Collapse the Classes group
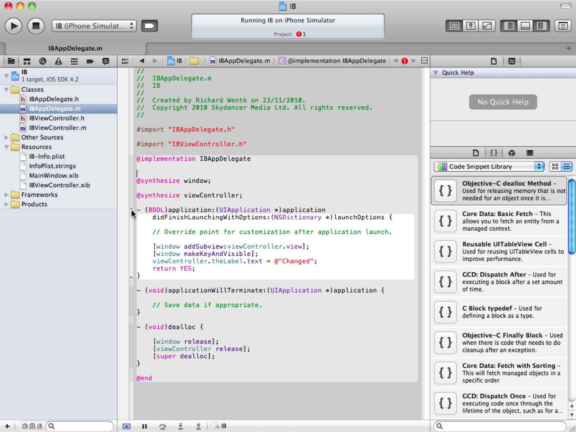The height and width of the screenshot is (432, 576). [6, 89]
